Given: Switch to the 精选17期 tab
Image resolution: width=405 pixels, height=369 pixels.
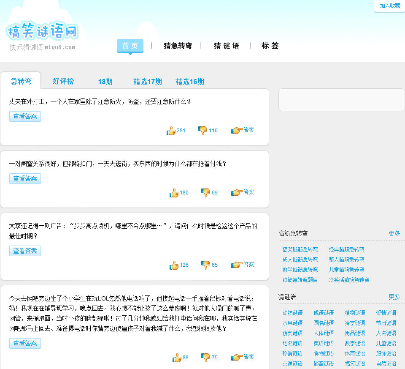Looking at the screenshot, I should coord(148,82).
